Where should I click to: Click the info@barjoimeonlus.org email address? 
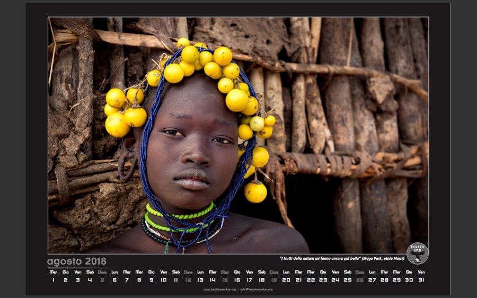click(257, 290)
